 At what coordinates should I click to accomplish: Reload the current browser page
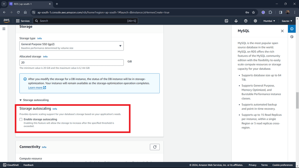18,12
